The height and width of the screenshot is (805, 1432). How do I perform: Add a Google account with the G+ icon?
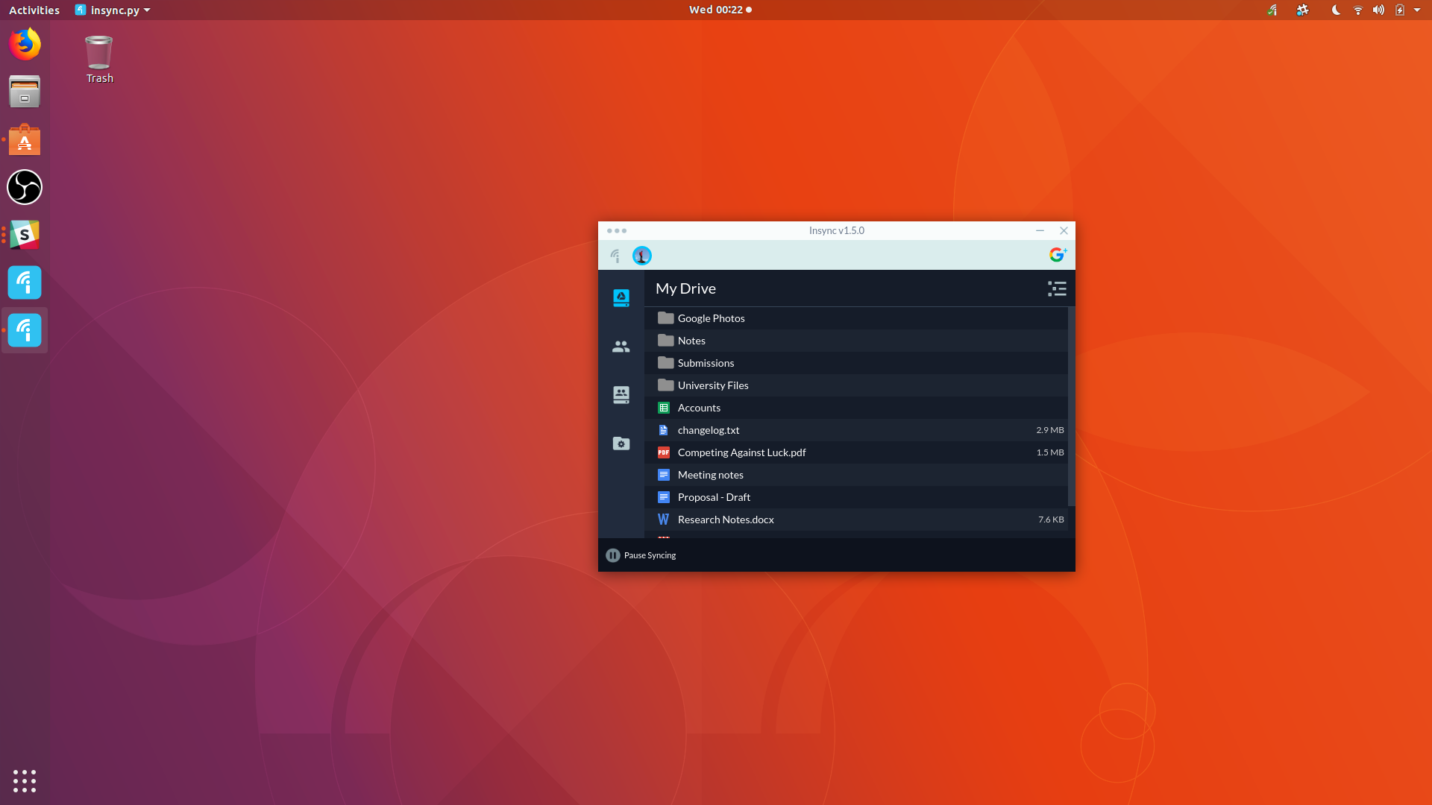[1058, 255]
